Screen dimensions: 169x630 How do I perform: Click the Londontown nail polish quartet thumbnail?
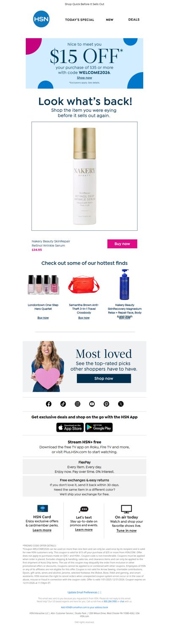[43, 285]
